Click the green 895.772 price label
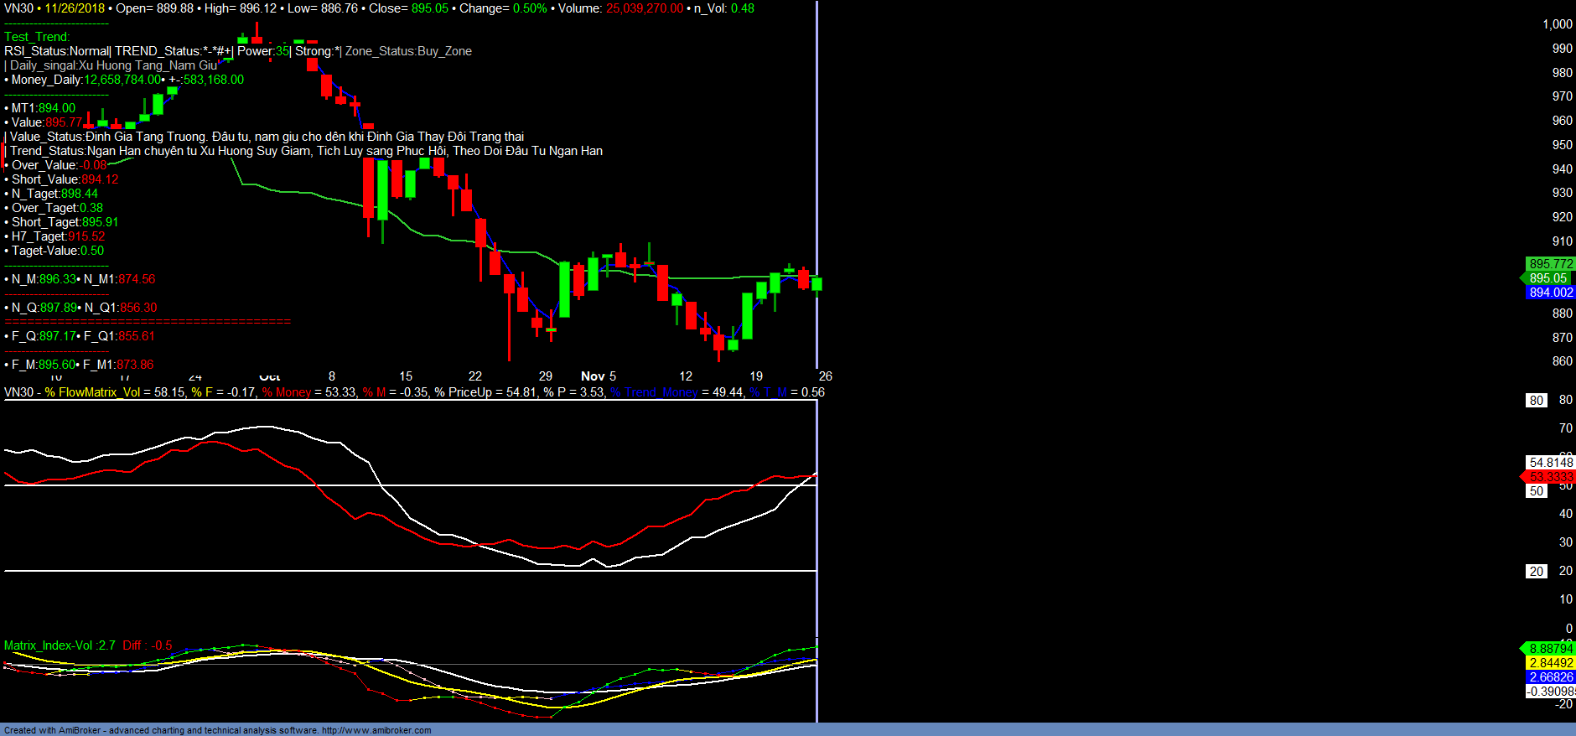1576x736 pixels. coord(1550,264)
